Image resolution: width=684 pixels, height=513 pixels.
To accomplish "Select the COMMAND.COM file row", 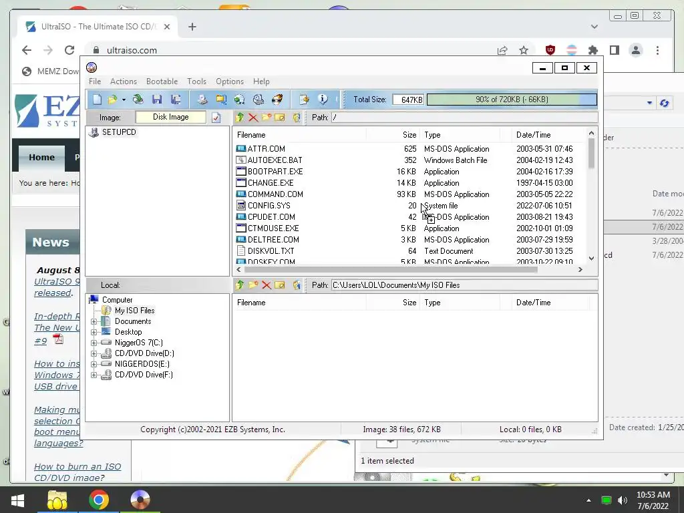I will point(410,194).
